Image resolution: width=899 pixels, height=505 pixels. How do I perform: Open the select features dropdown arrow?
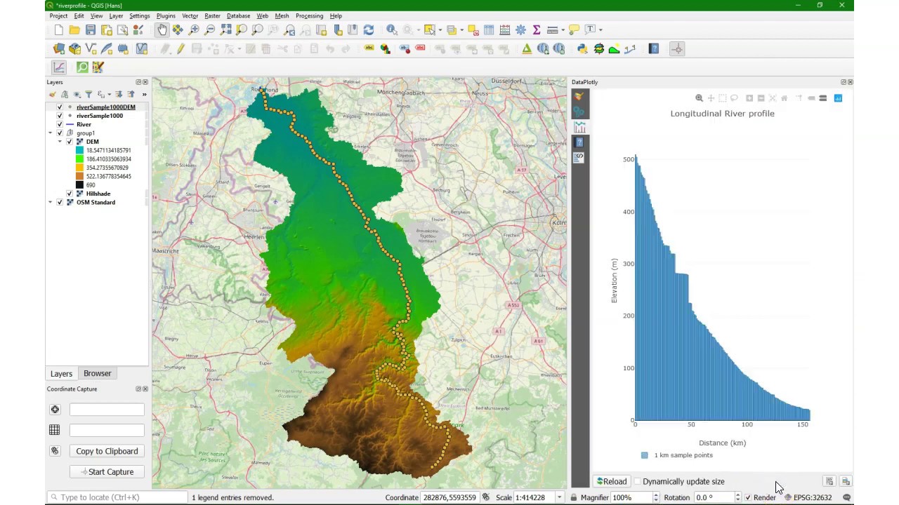point(439,29)
